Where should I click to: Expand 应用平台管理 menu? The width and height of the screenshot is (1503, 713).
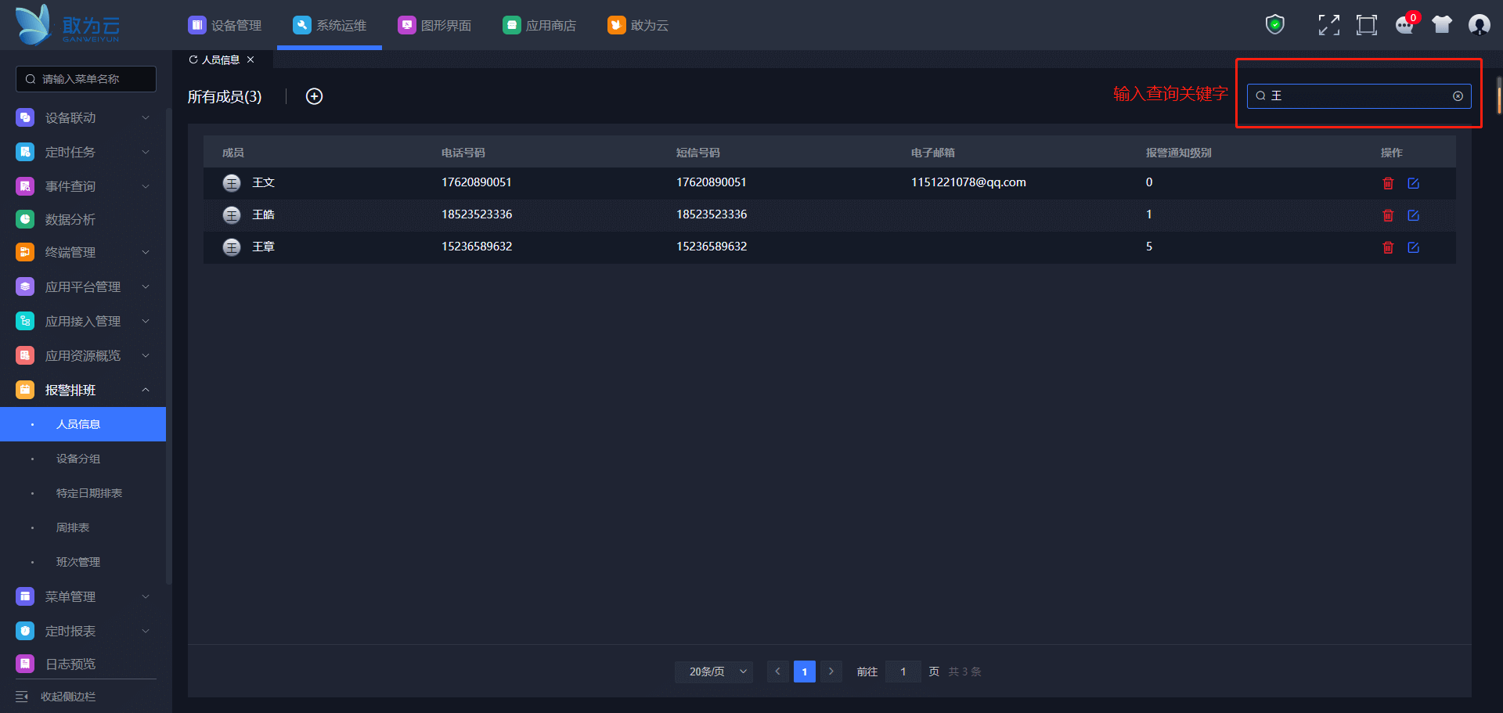pos(83,286)
